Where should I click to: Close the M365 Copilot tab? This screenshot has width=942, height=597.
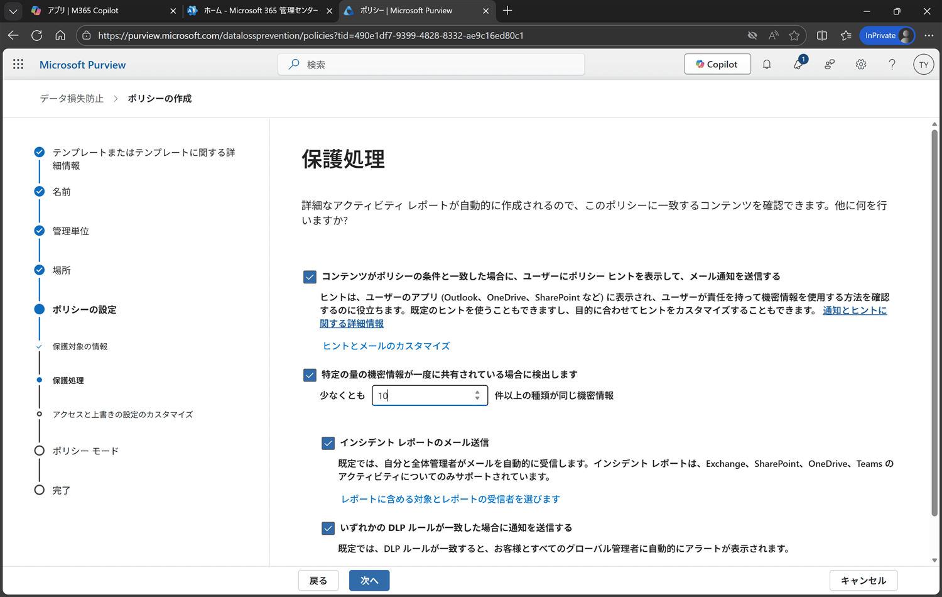point(173,11)
